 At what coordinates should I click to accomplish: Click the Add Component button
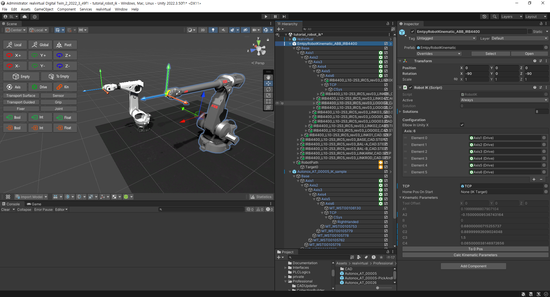pyautogui.click(x=473, y=266)
